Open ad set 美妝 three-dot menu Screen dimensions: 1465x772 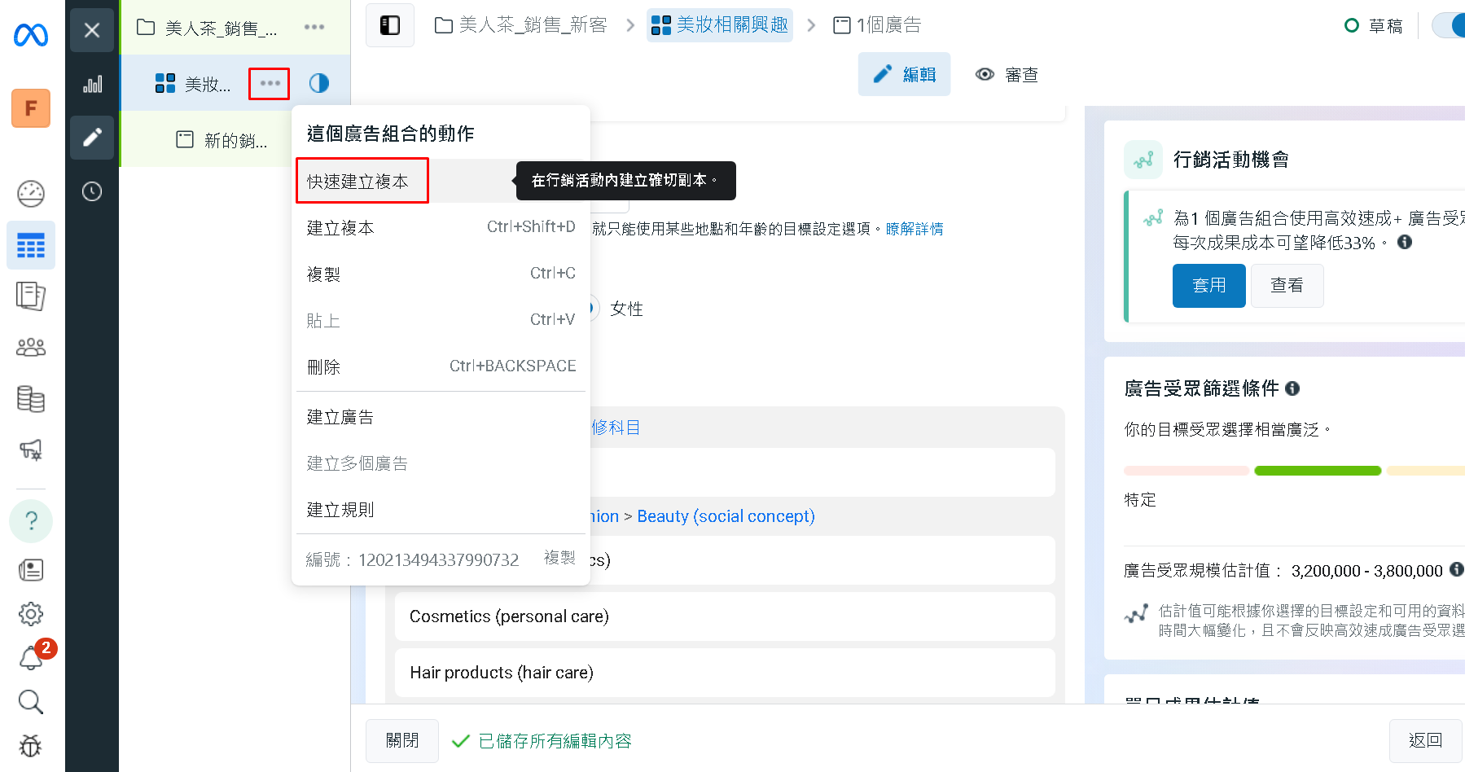[x=270, y=83]
